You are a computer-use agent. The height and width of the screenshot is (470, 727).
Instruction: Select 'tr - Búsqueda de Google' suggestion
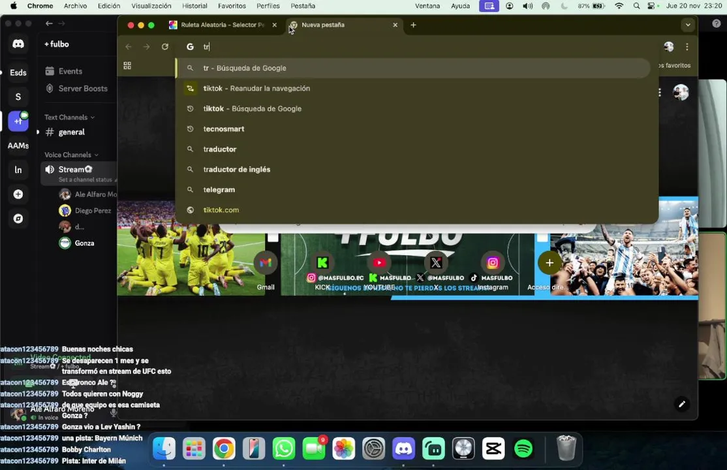pos(412,68)
